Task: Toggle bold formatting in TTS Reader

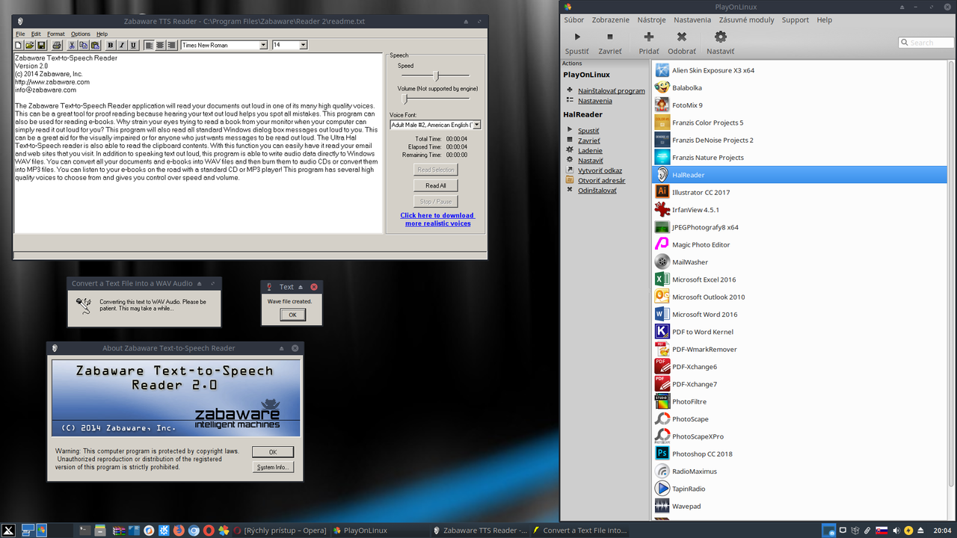Action: click(x=111, y=45)
